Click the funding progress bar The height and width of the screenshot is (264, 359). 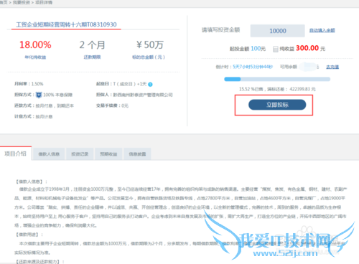(x=277, y=79)
